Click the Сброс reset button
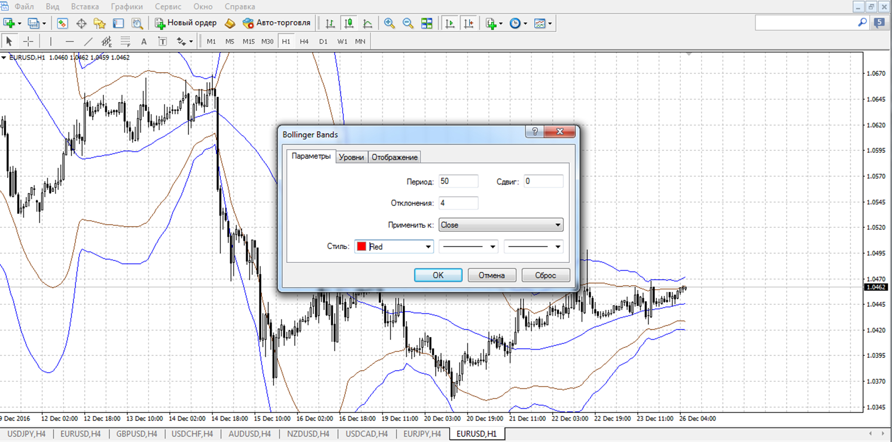Screen dimensions: 892x442 pyautogui.click(x=546, y=275)
